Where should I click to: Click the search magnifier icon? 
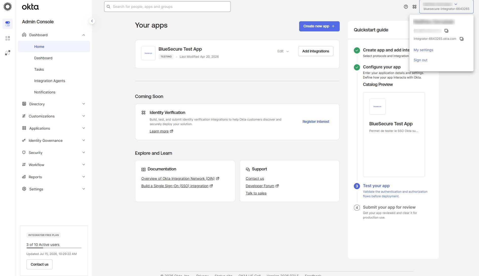(x=108, y=7)
